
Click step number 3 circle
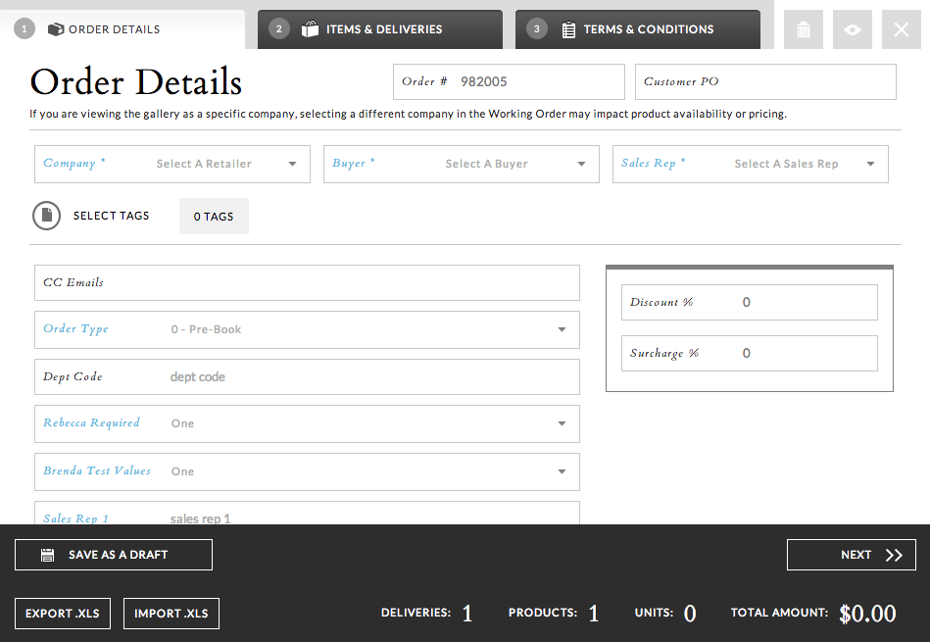click(x=537, y=28)
